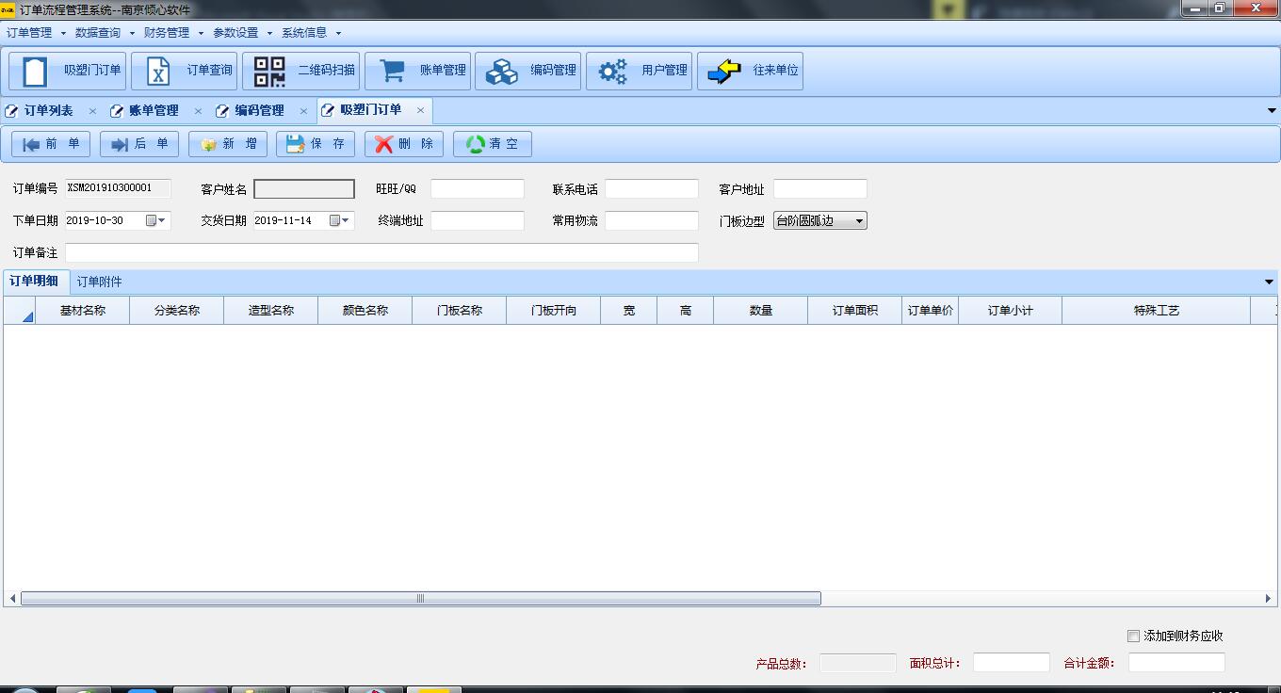Click the 删除 delete button
Image resolution: width=1281 pixels, height=693 pixels.
click(x=404, y=144)
